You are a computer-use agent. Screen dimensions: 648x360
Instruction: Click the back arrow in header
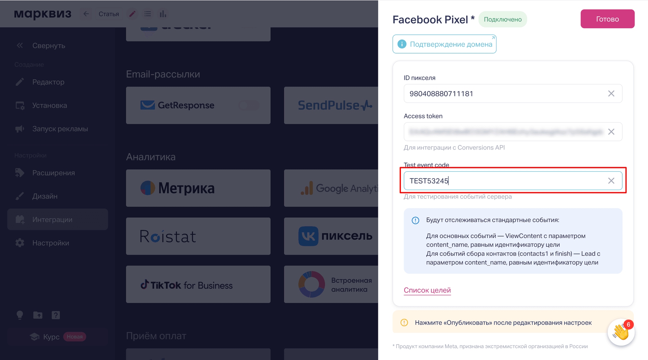point(86,14)
